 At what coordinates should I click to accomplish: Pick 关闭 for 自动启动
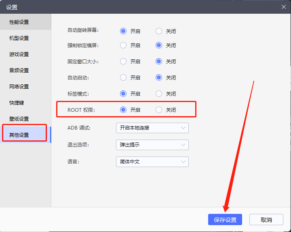coord(159,77)
